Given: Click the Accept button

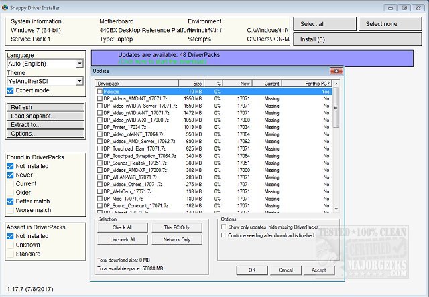Looking at the screenshot, I should [319, 270].
